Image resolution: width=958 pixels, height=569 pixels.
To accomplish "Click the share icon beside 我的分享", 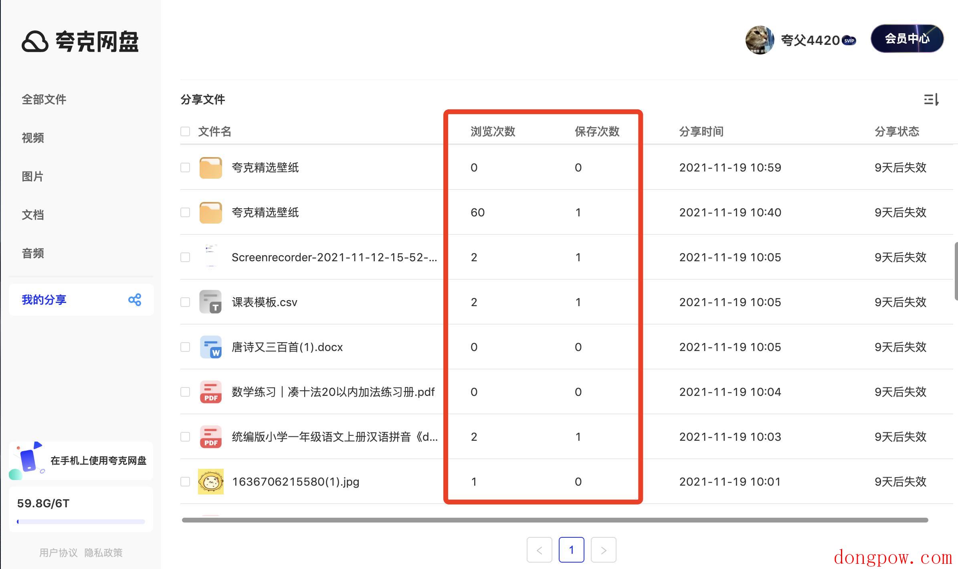I will pyautogui.click(x=135, y=300).
